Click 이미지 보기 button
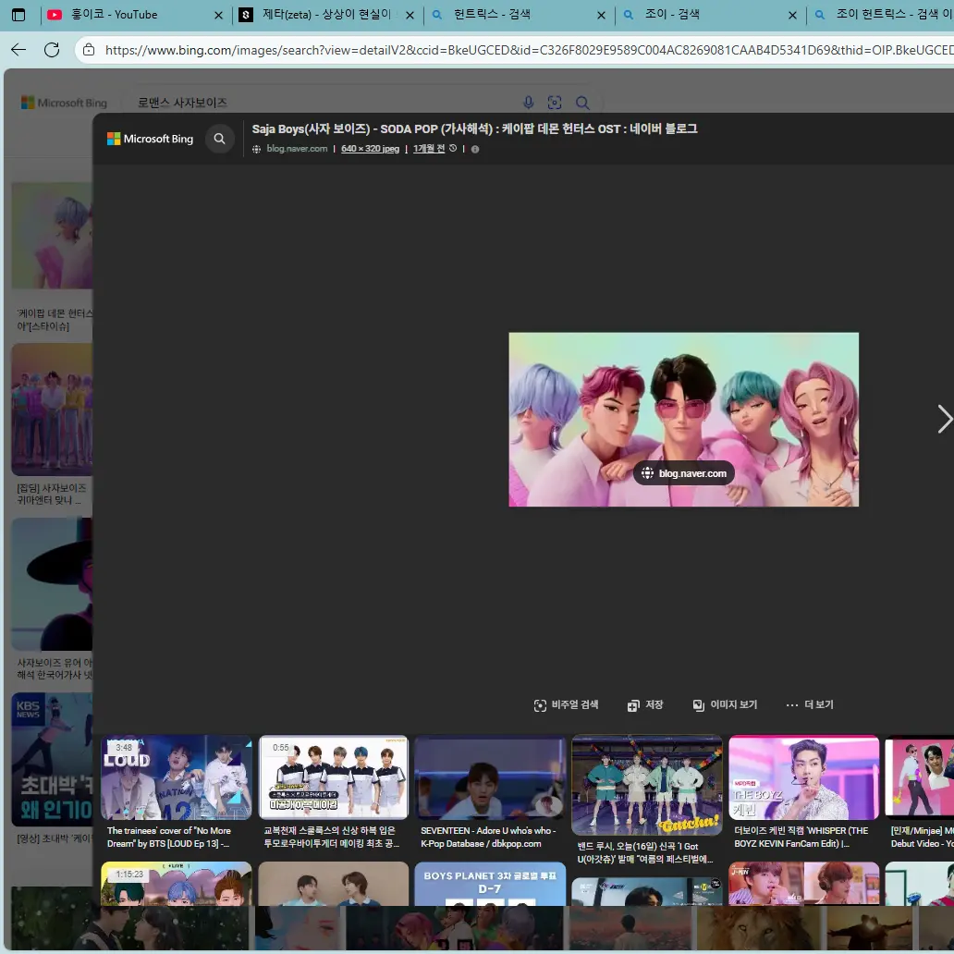The height and width of the screenshot is (954, 954). coord(725,704)
